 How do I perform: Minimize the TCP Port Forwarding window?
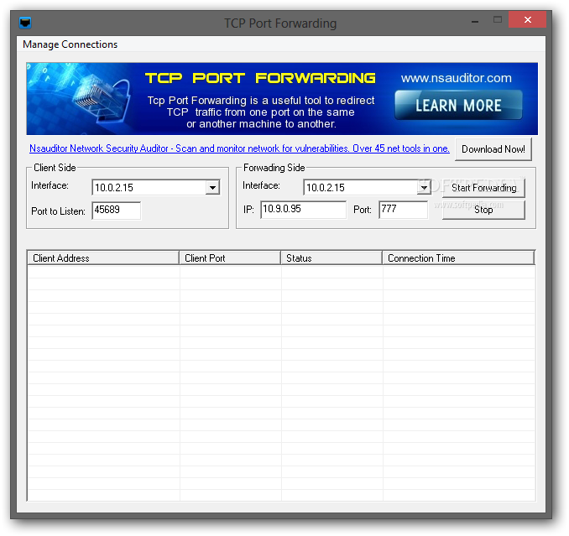pyautogui.click(x=475, y=22)
